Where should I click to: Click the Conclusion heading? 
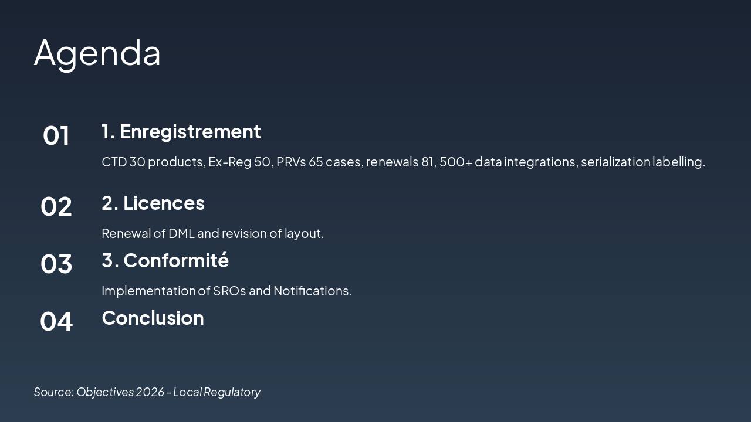153,318
